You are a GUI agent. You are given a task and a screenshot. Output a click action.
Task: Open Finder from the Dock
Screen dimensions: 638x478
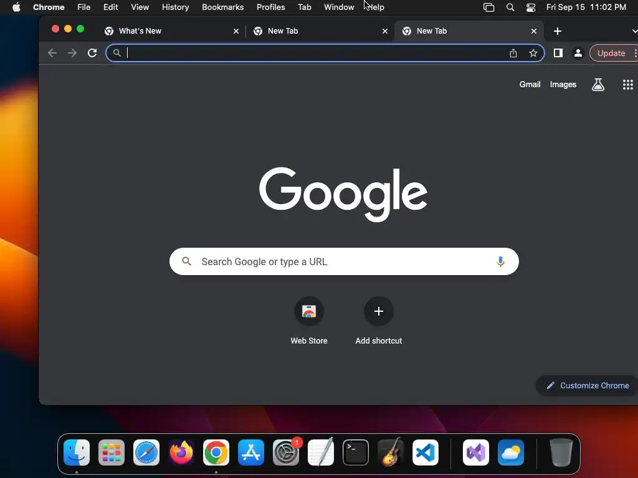pos(77,452)
